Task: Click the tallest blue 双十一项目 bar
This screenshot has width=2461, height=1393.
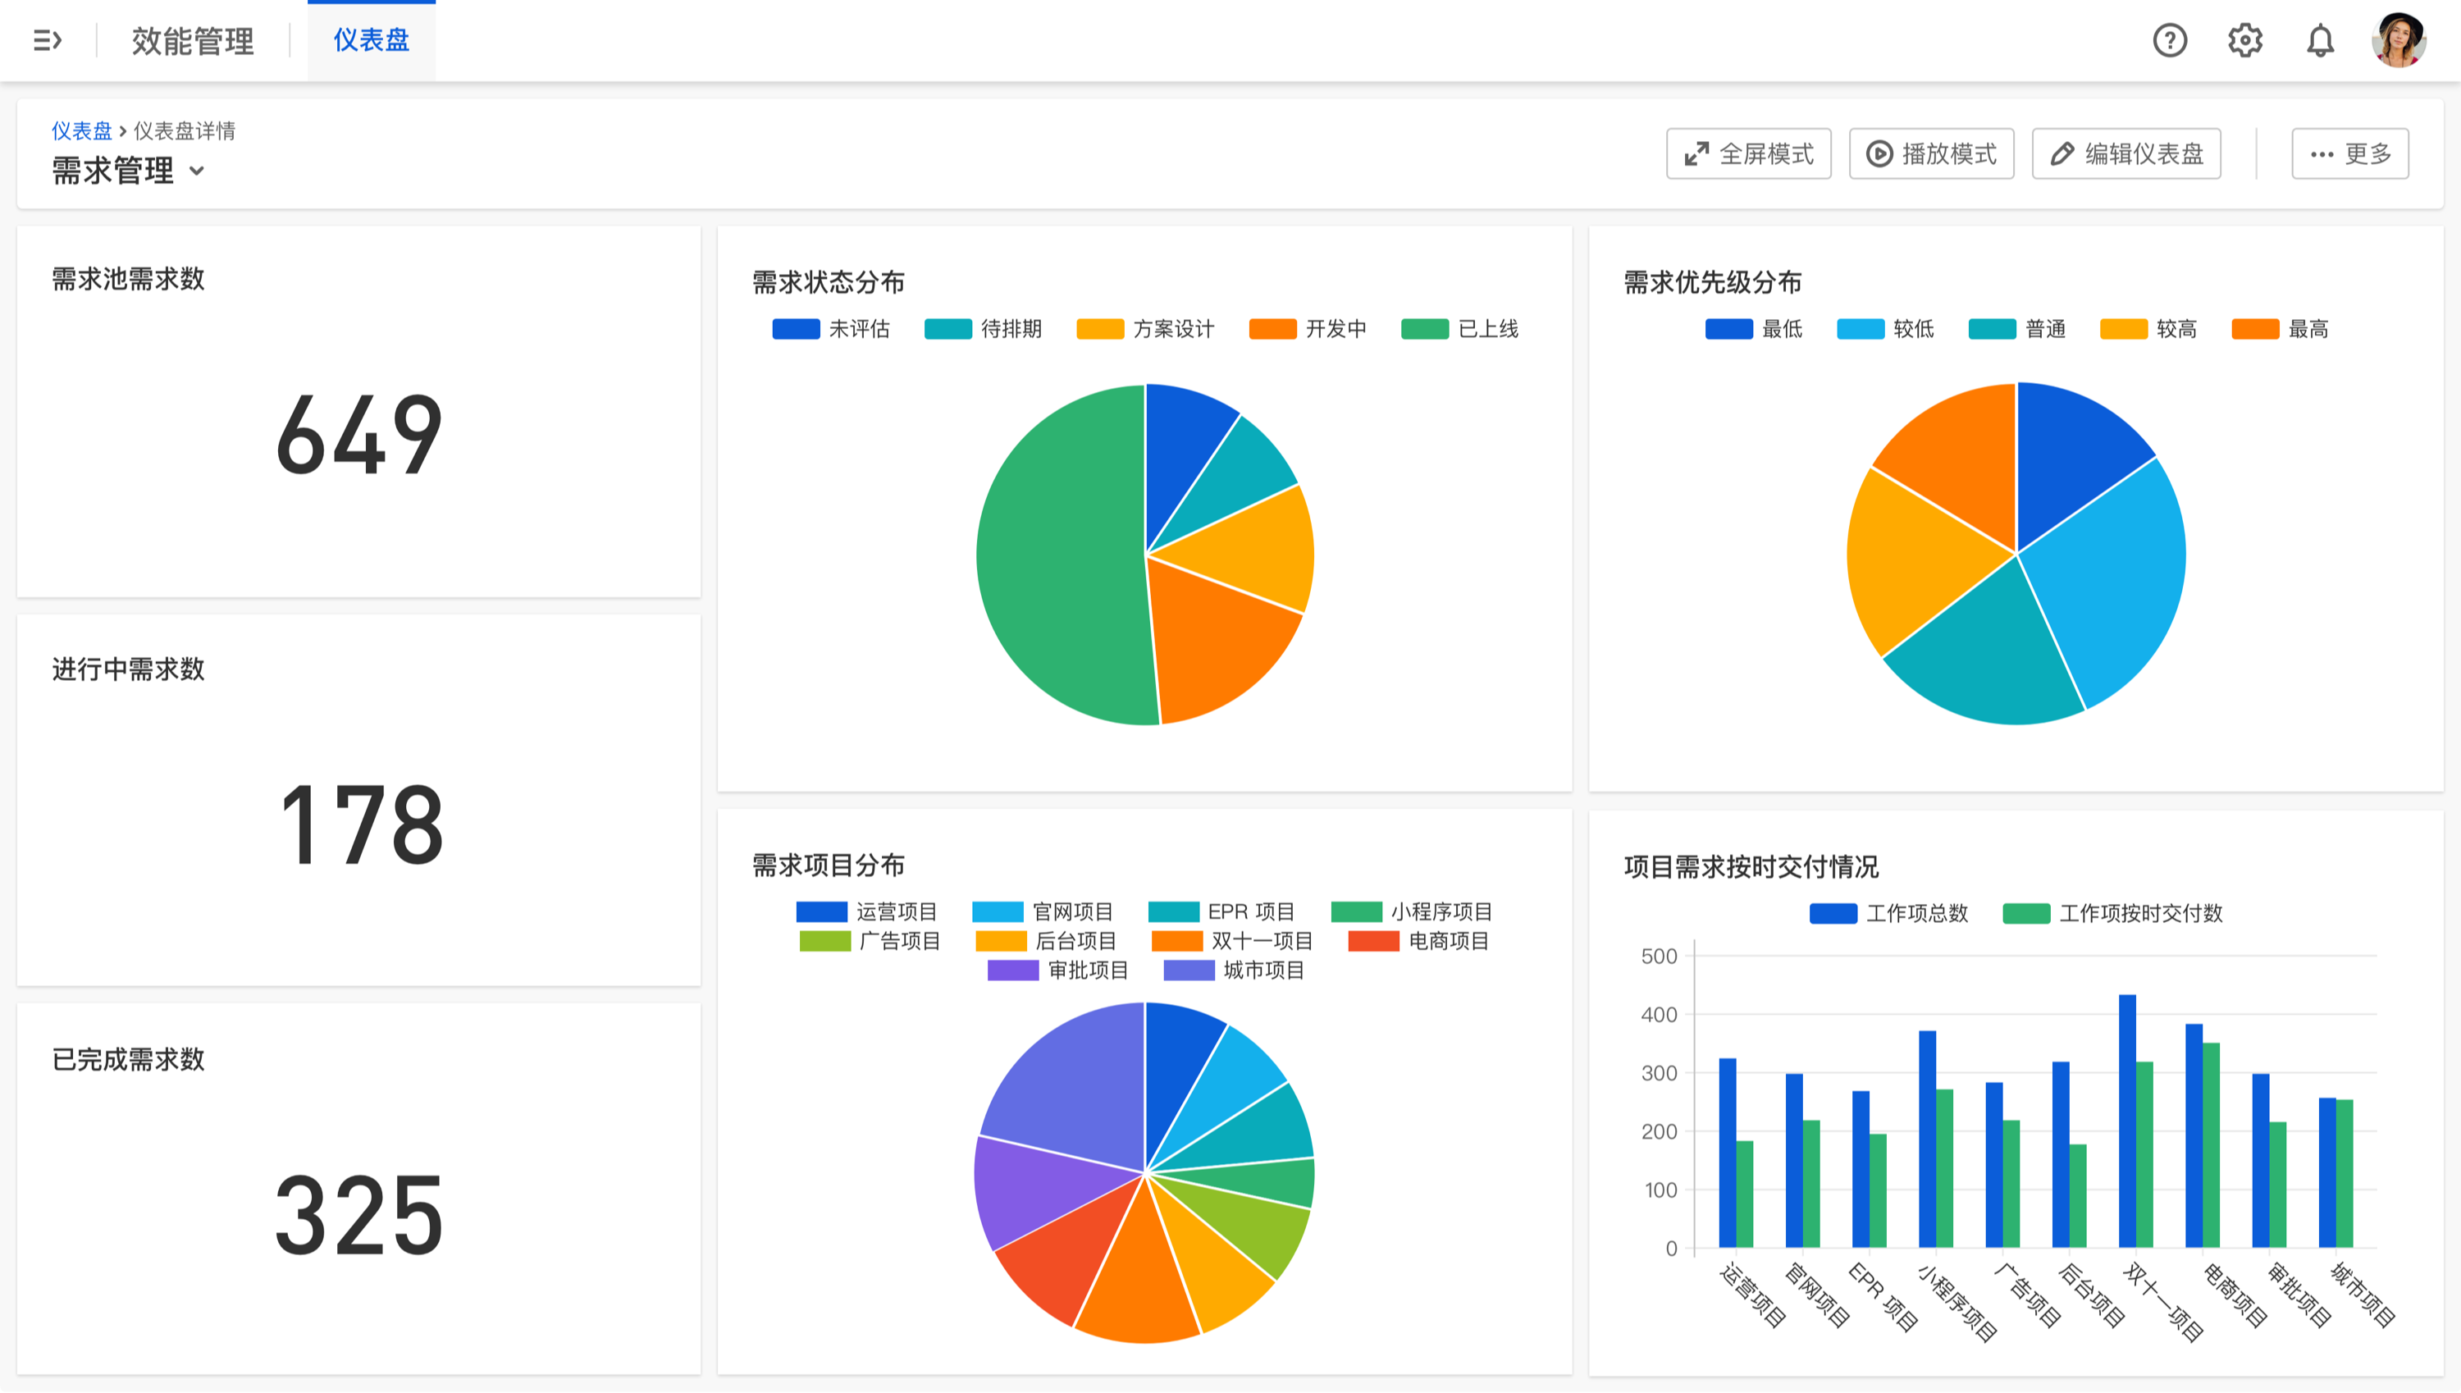Action: pyautogui.click(x=2127, y=1121)
